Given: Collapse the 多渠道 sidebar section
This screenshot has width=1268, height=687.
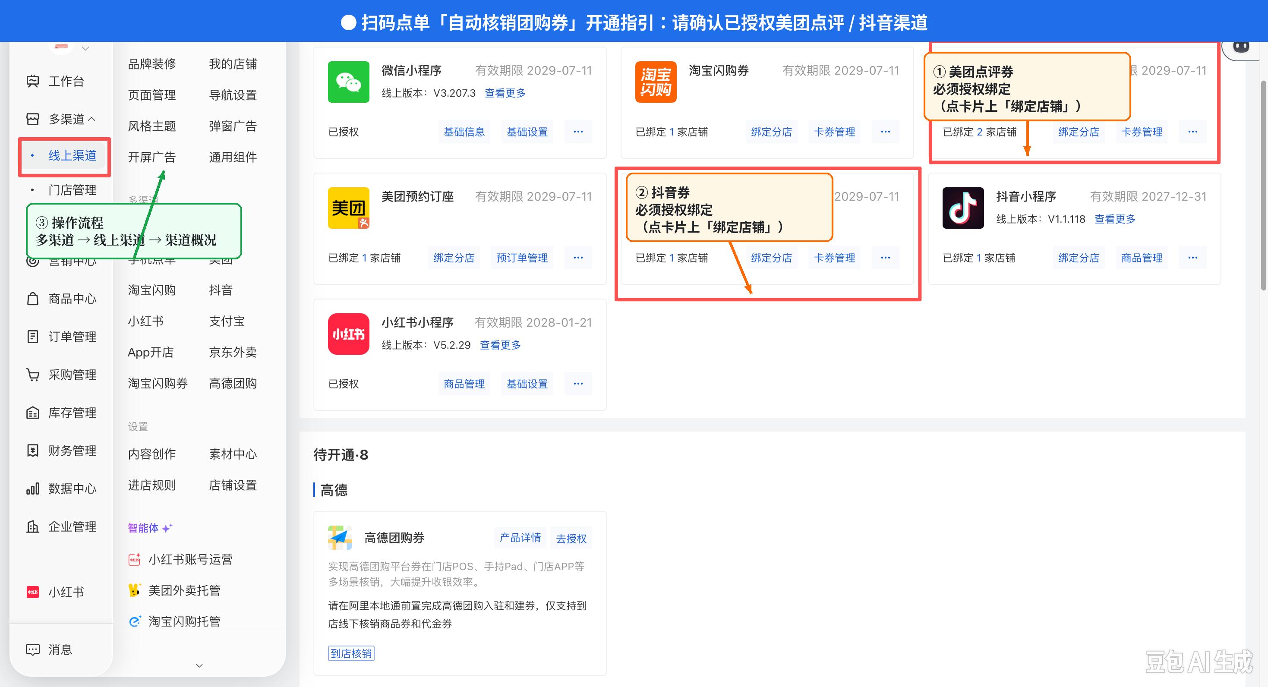Looking at the screenshot, I should click(91, 119).
